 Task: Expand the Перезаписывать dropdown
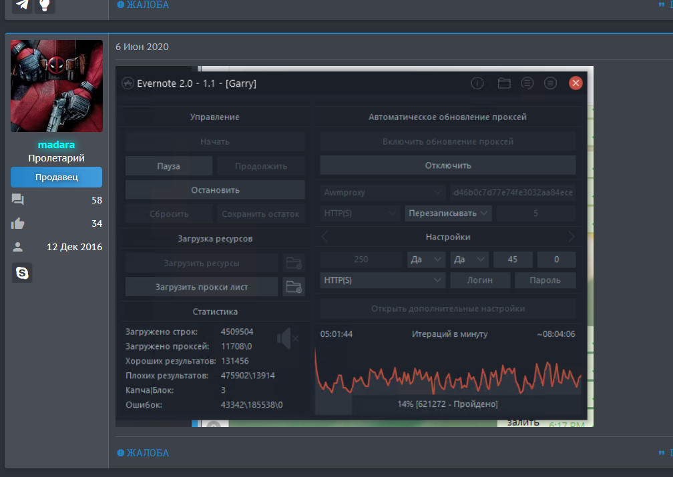tap(448, 213)
